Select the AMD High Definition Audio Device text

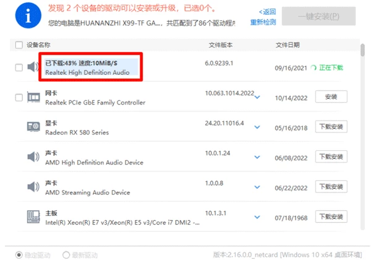[94, 162]
